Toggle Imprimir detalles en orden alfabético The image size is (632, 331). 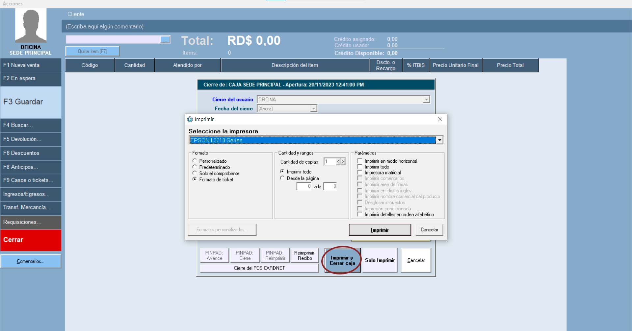click(x=360, y=214)
